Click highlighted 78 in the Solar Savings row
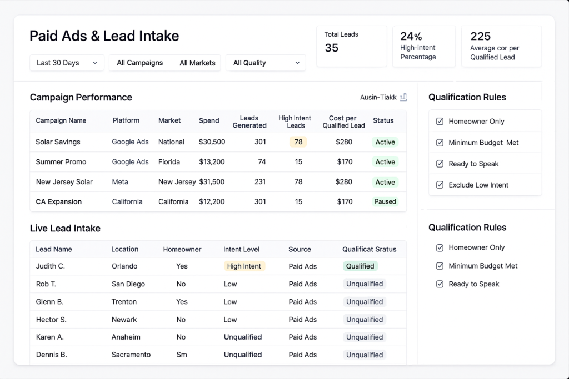This screenshot has height=379, width=569. click(298, 142)
